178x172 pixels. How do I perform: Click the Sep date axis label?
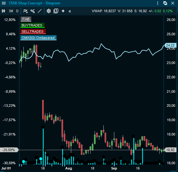pyautogui.click(x=114, y=168)
